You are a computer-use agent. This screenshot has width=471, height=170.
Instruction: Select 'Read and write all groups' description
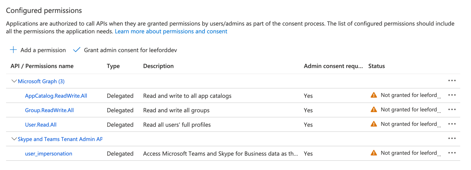176,110
